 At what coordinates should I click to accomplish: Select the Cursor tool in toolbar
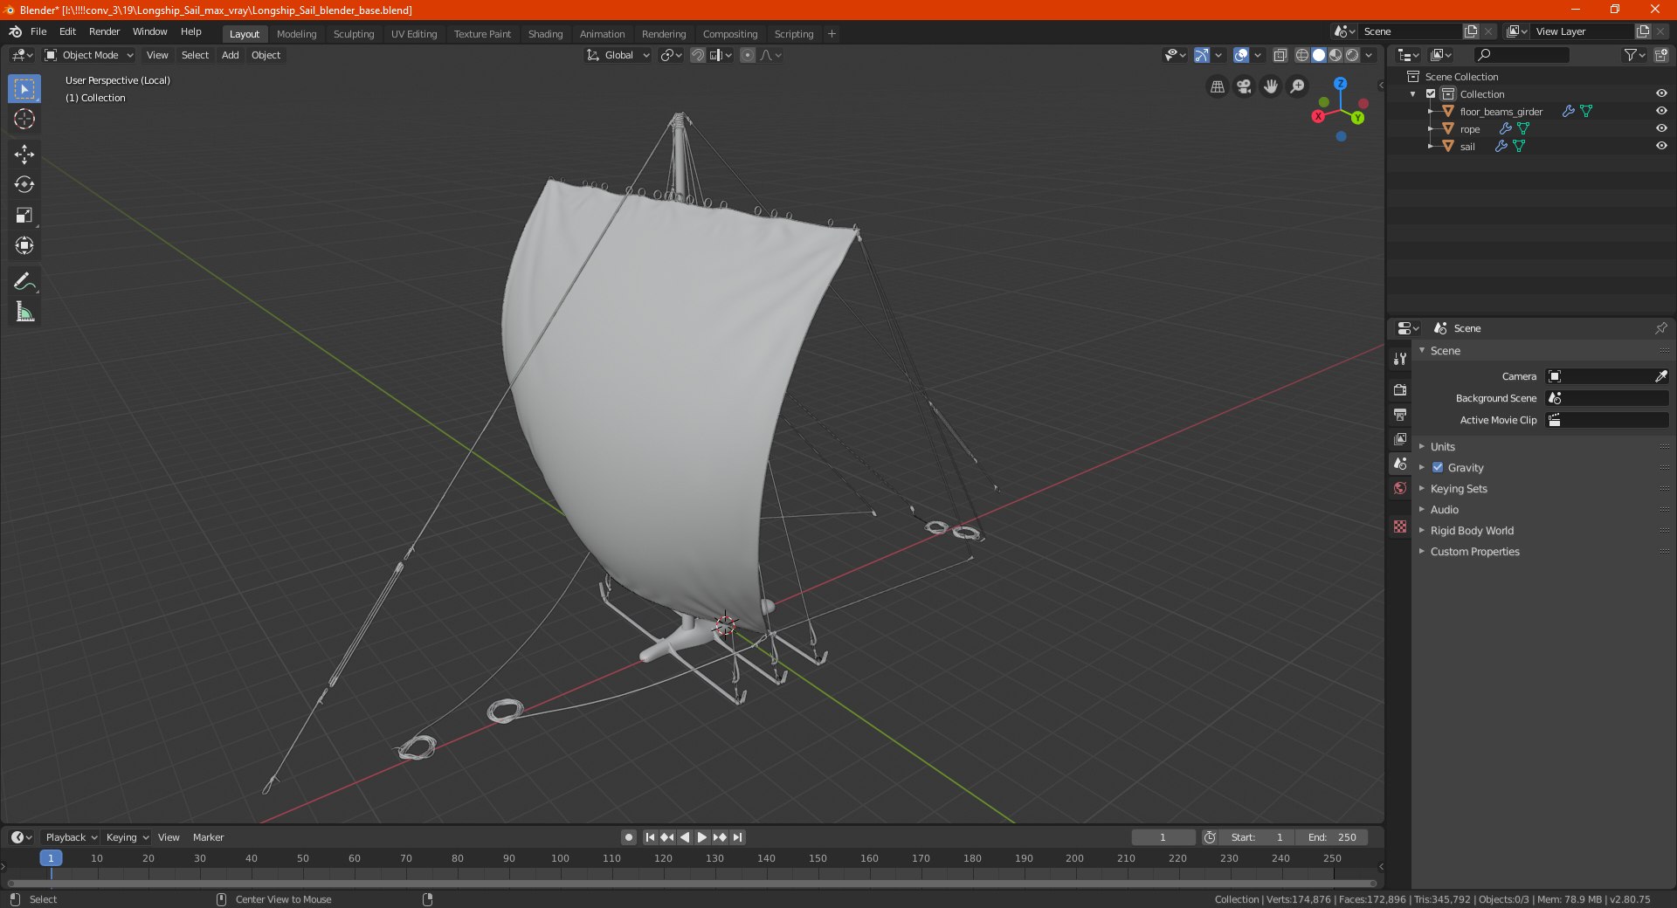click(24, 120)
